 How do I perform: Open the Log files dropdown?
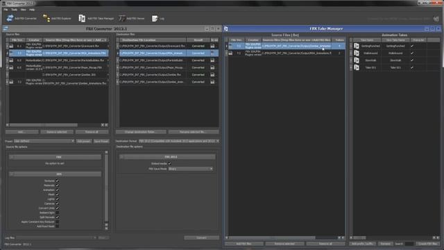(x=56, y=237)
